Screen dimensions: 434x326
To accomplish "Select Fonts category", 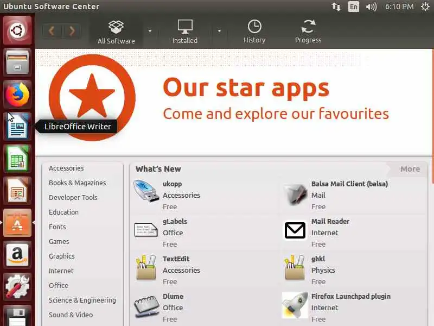I will pos(58,227).
